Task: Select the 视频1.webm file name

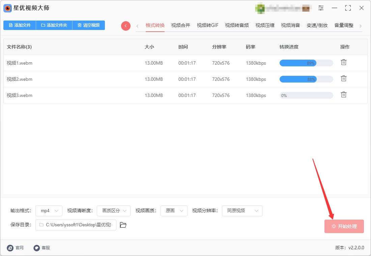Action: [x=20, y=63]
